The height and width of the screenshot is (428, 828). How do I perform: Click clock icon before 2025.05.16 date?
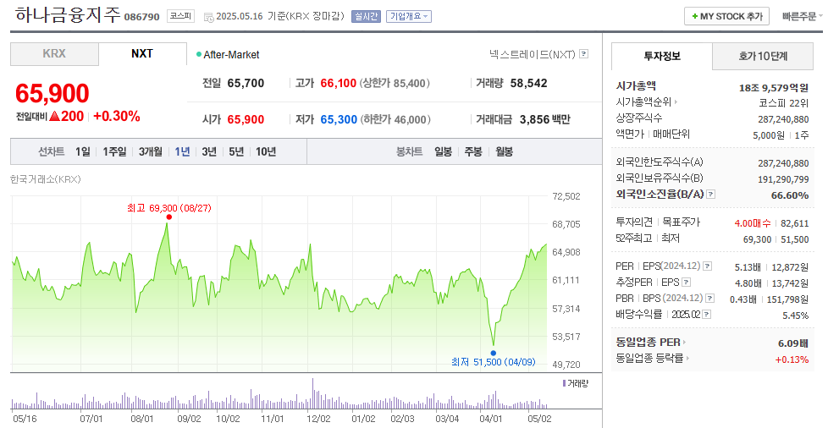tap(208, 17)
